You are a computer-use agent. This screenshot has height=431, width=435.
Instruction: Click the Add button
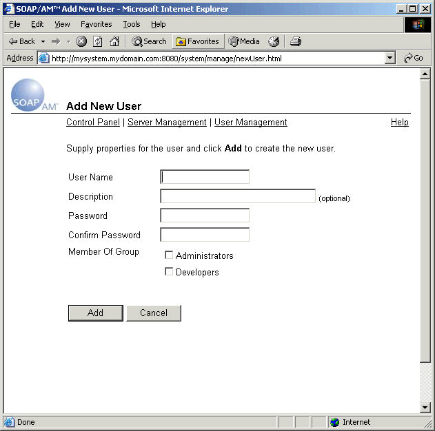[x=95, y=313]
